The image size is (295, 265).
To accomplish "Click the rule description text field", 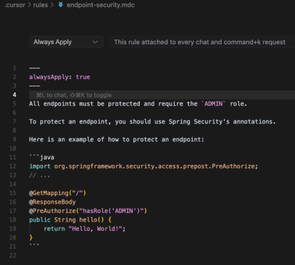I will (x=202, y=42).
